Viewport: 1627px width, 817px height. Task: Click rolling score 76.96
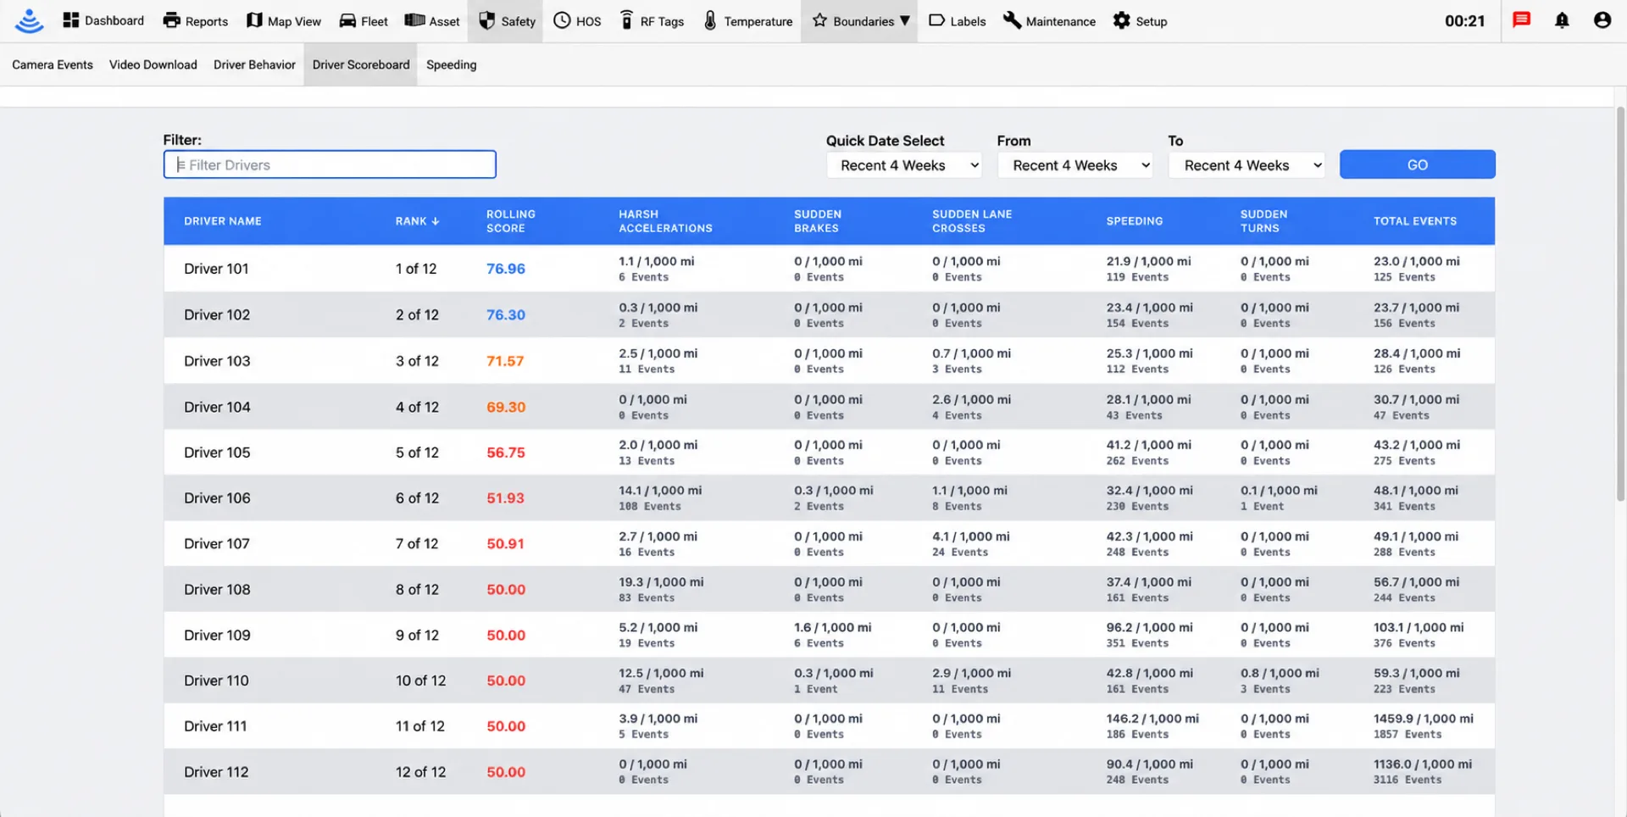coord(506,269)
